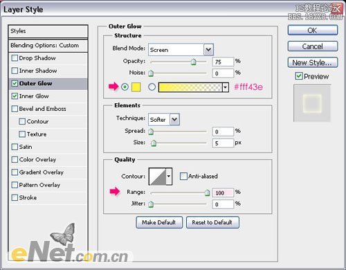Image resolution: width=346 pixels, height=270 pixels.
Task: Open the Contour picker arrow
Action: [169, 177]
